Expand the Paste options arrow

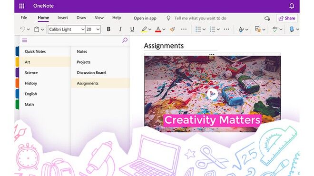(42, 29)
